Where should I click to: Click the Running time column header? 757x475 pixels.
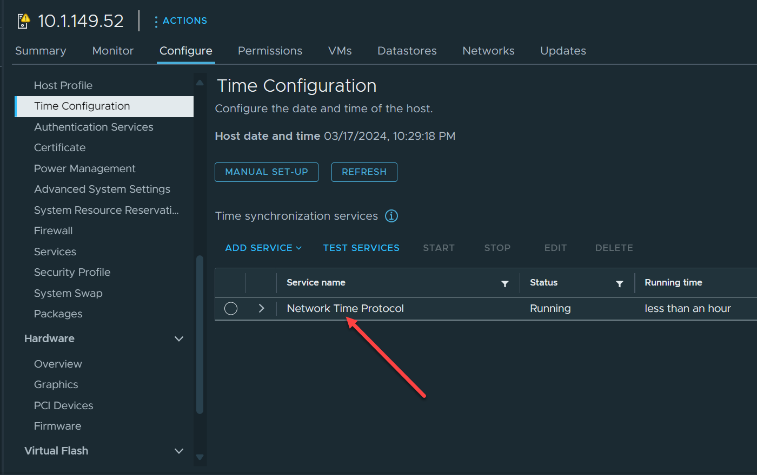tap(673, 282)
